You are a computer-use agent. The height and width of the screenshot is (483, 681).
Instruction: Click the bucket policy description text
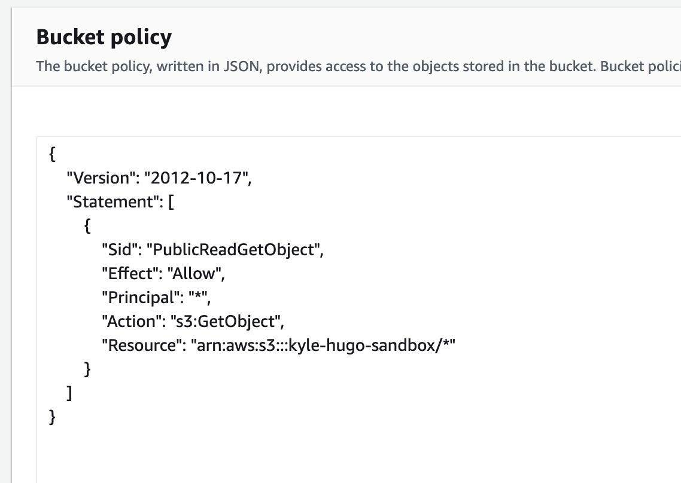coord(358,66)
